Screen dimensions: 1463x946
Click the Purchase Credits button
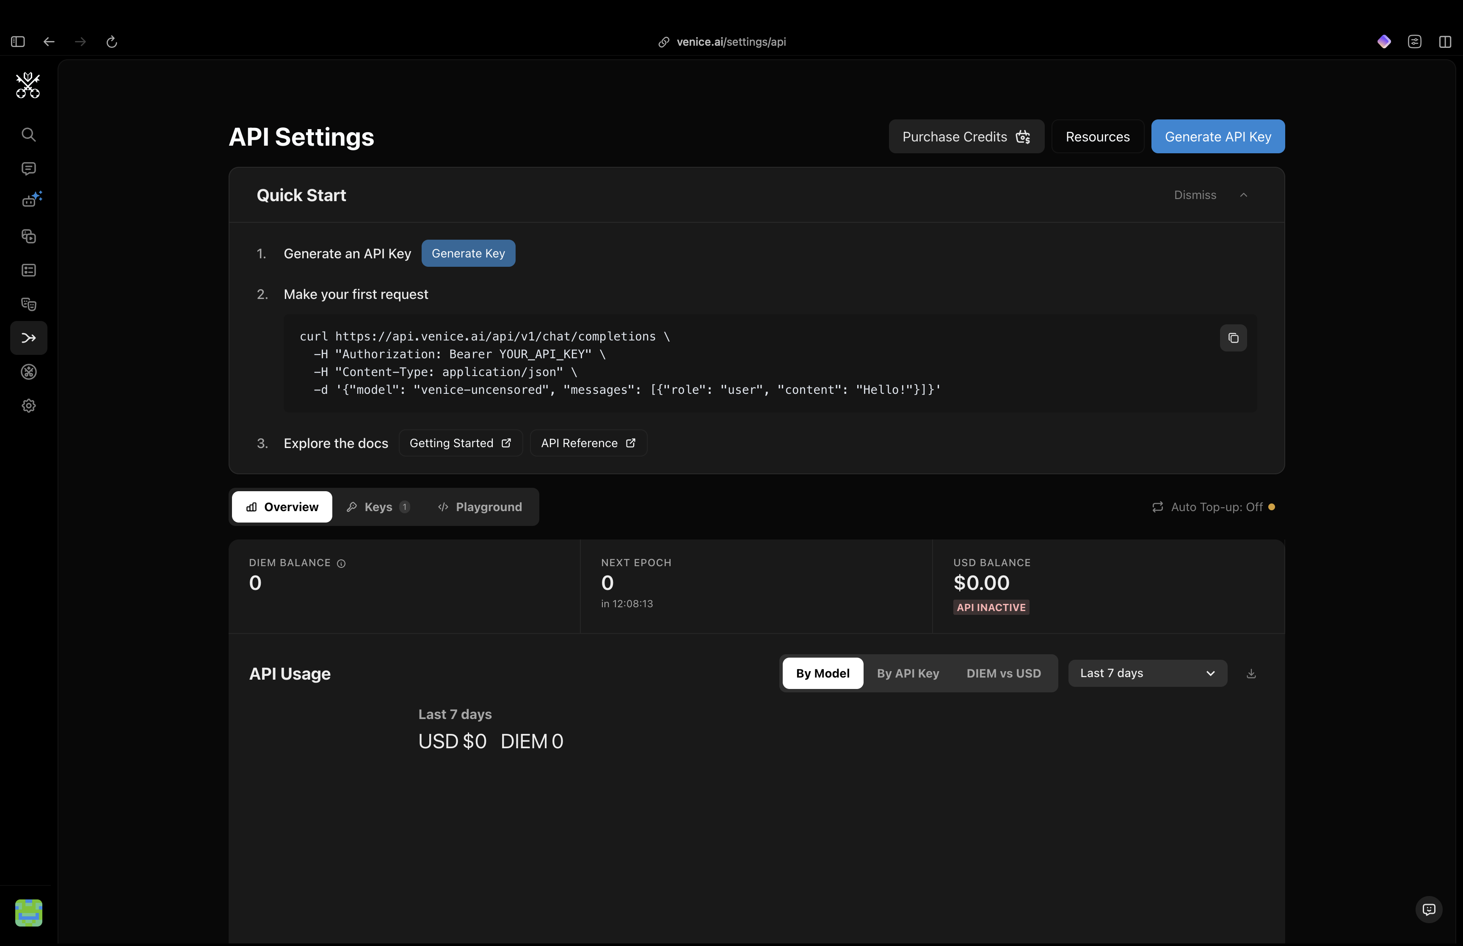[x=966, y=136]
